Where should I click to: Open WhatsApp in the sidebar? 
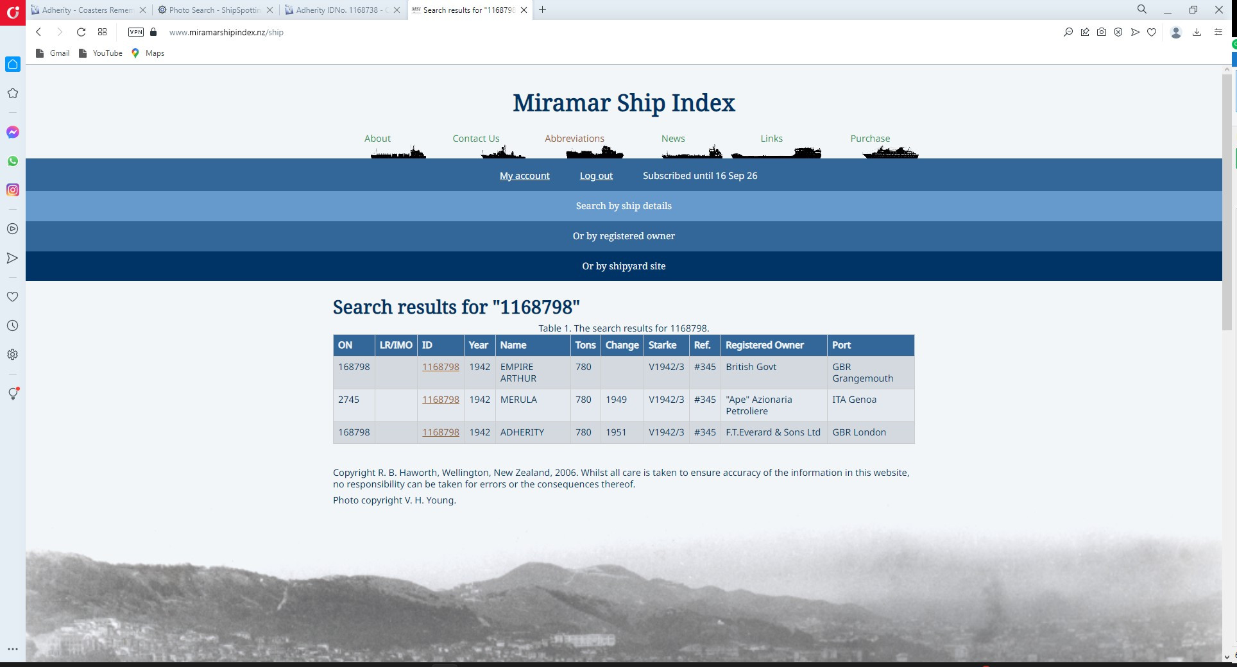[13, 161]
